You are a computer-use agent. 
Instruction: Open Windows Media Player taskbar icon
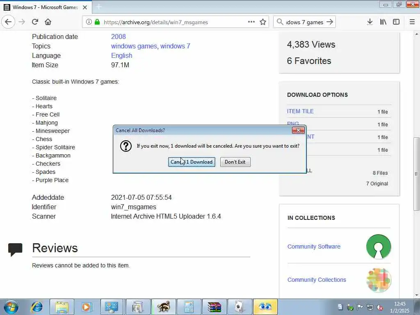tap(86, 307)
